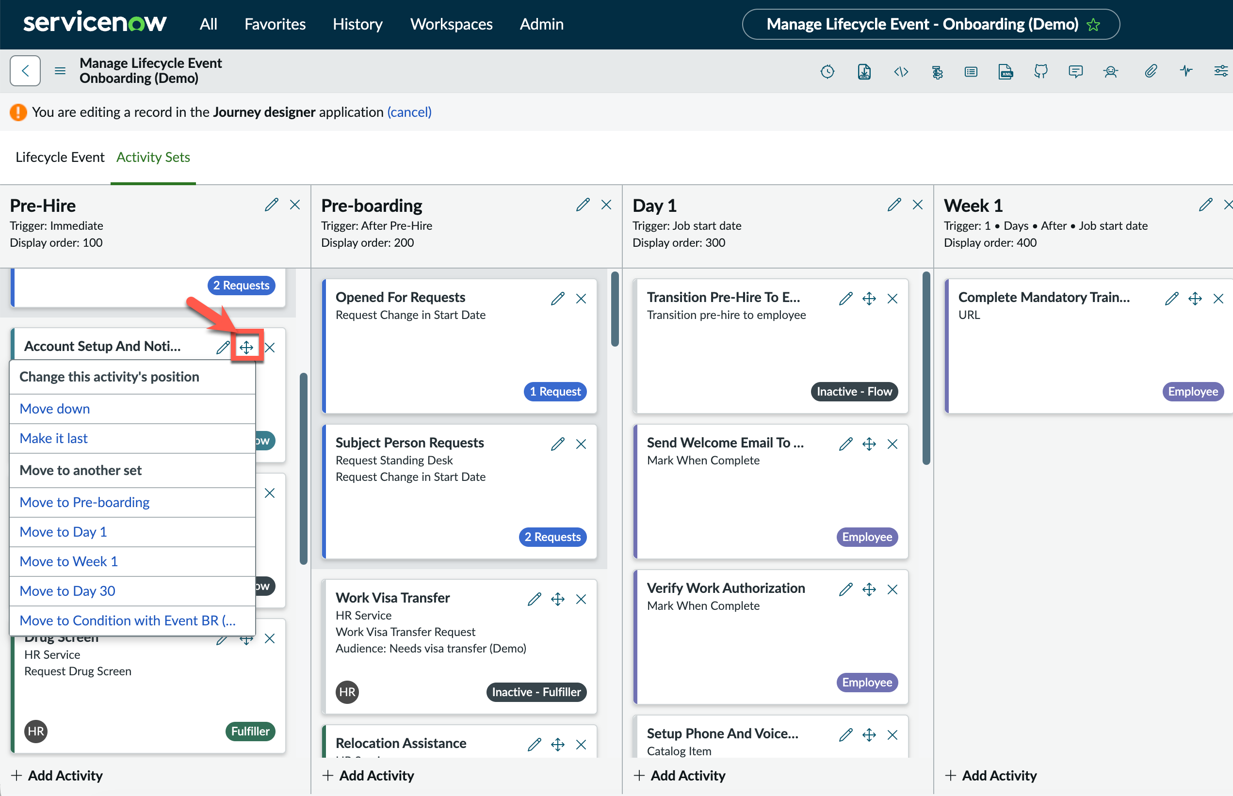The height and width of the screenshot is (796, 1233).
Task: Open attachments with the paperclip icon
Action: [1150, 71]
